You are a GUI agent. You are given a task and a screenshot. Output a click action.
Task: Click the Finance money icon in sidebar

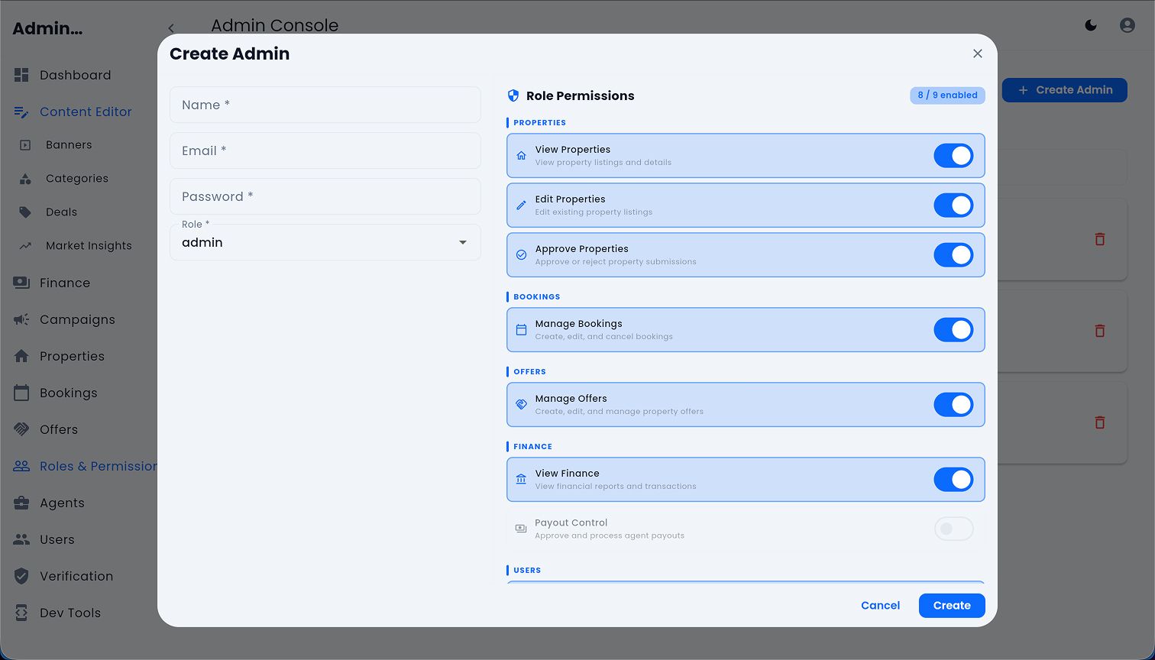21,283
